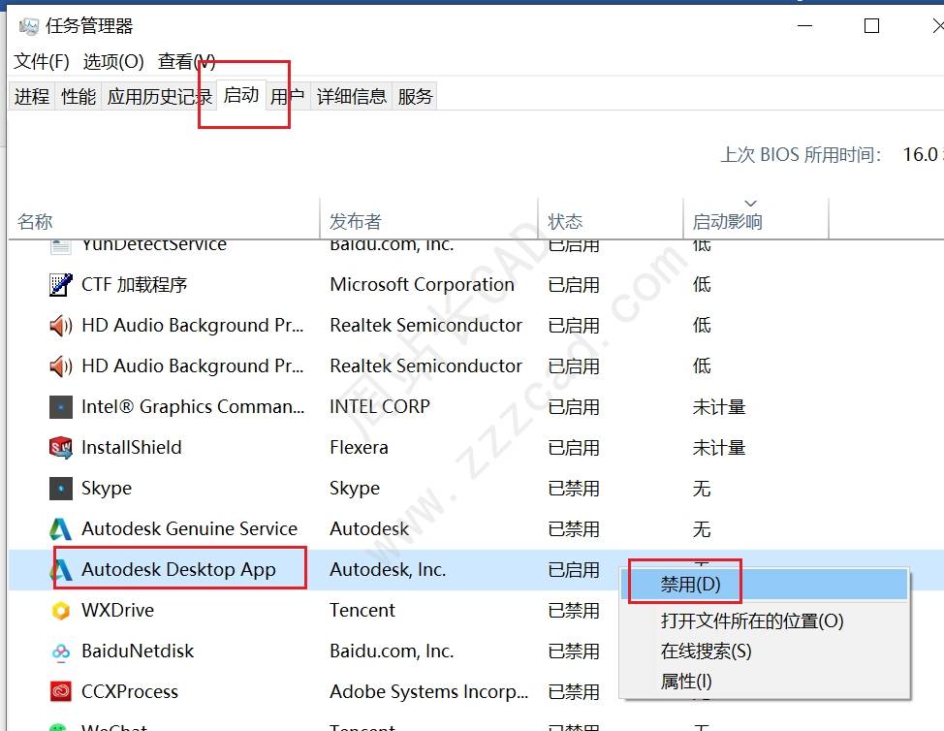
Task: Open the 文件(F) menu
Action: click(42, 61)
